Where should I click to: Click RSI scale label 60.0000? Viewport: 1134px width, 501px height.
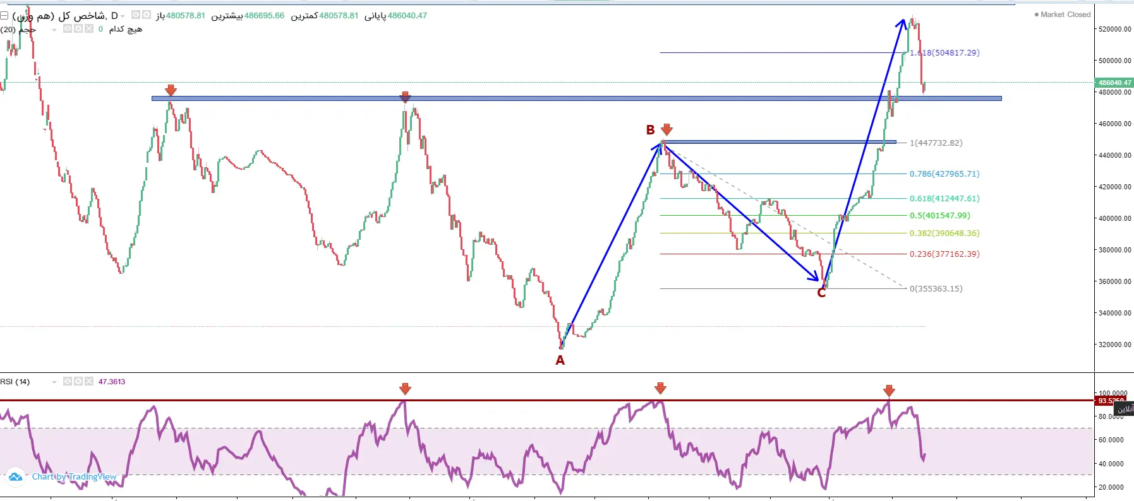point(1111,440)
